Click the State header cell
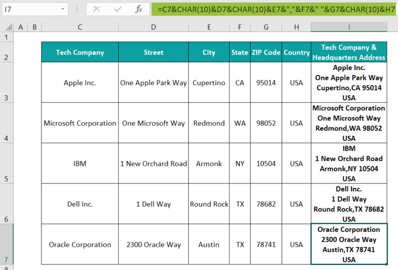Viewport: 398px width, 270px height. [x=239, y=52]
